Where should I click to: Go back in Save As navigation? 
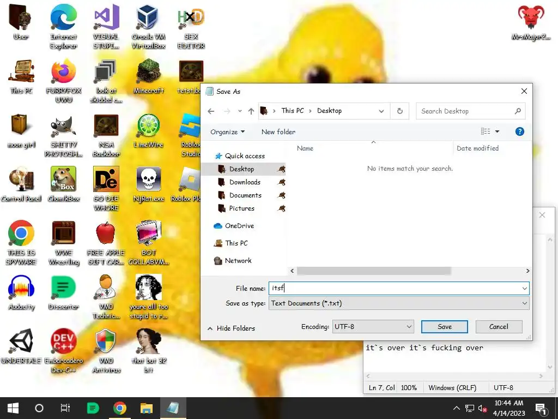[x=211, y=111]
